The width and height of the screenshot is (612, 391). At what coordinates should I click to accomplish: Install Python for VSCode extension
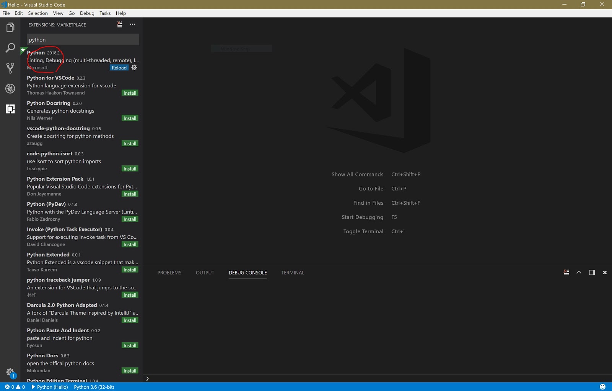click(130, 93)
